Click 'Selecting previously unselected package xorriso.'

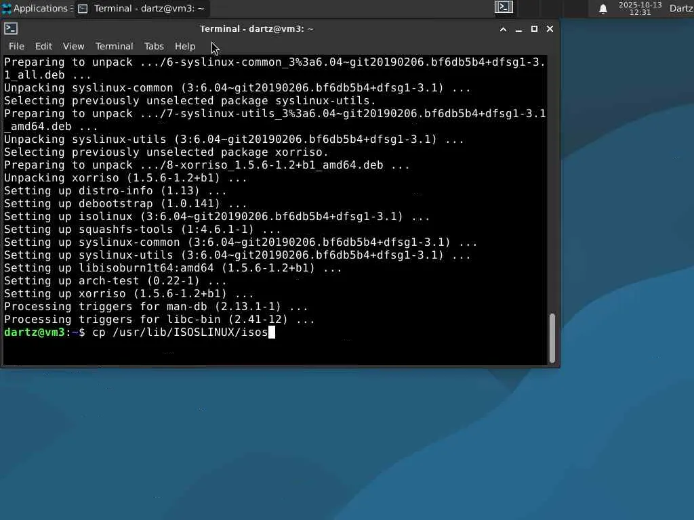[166, 152]
